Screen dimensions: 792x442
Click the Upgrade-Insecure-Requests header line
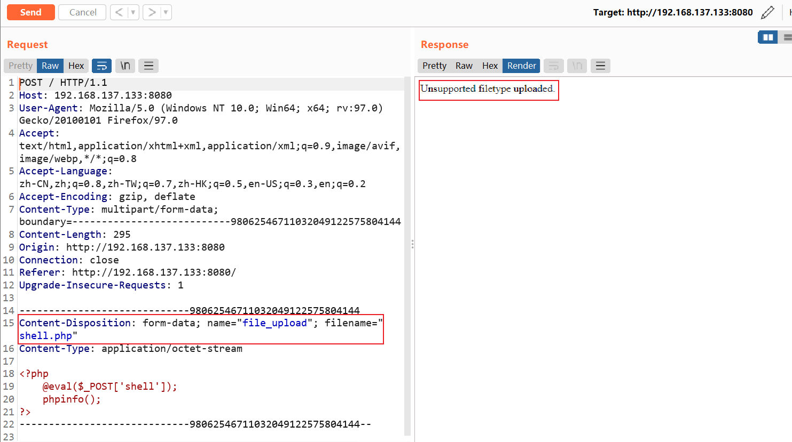101,285
